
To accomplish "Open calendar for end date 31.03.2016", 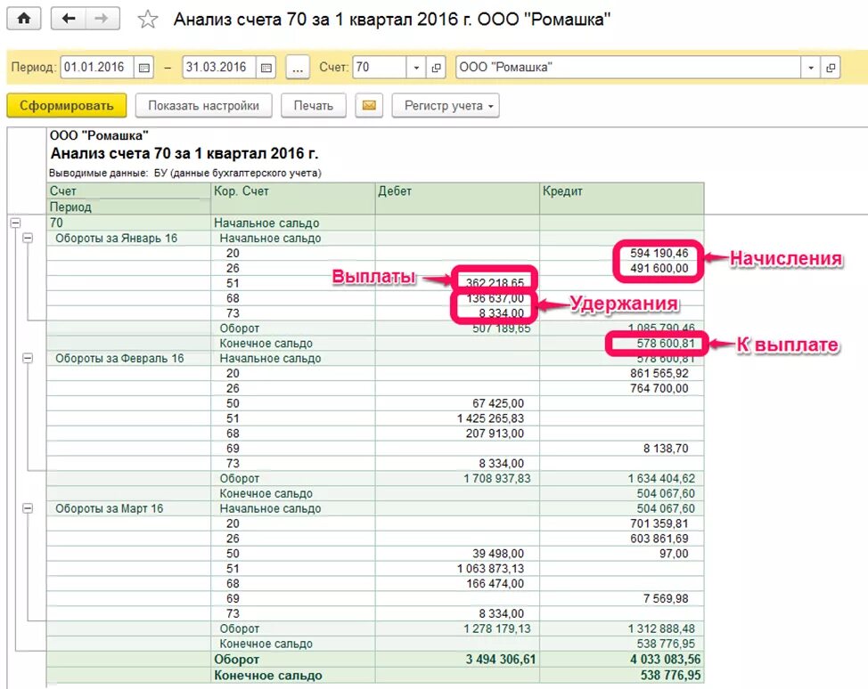I will tap(266, 68).
